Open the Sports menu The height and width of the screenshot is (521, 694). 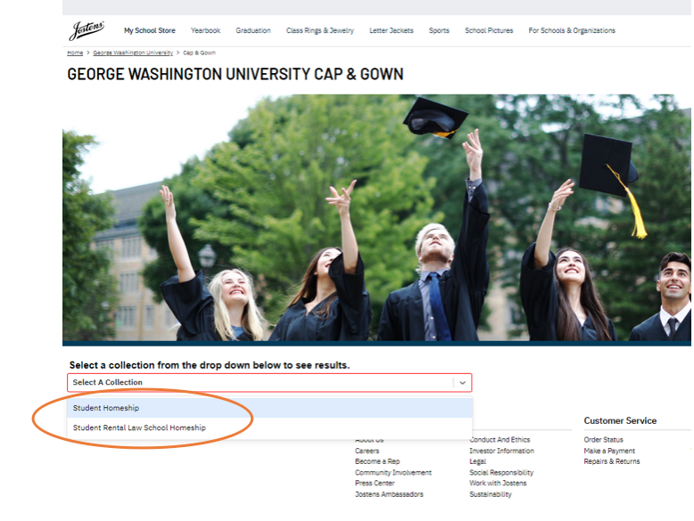(439, 30)
